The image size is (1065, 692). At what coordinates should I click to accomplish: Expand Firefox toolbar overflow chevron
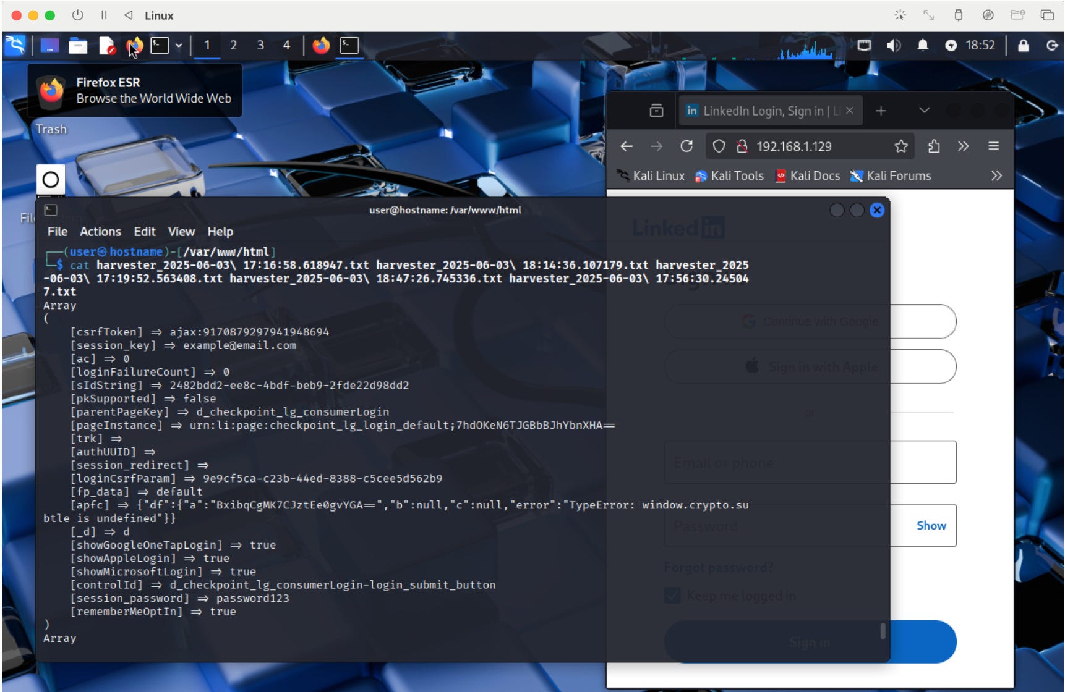[x=963, y=146]
